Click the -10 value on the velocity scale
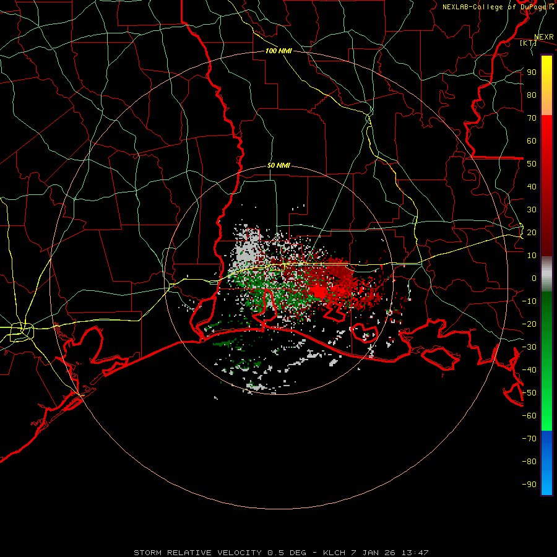The image size is (557, 557). 529,301
